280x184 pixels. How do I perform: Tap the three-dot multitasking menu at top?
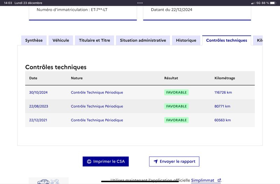pyautogui.click(x=140, y=3)
